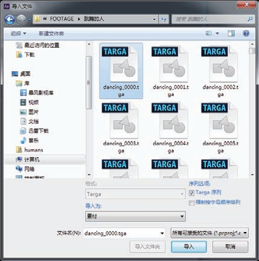Click the change view icon
The height and width of the screenshot is (261, 259).
pyautogui.click(x=208, y=33)
